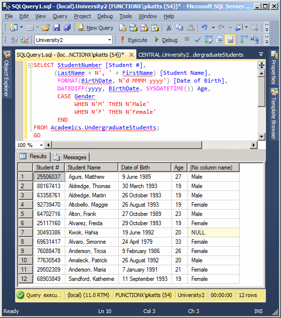Click the Open File folder icon
This screenshot has width=281, height=318.
click(x=46, y=27)
